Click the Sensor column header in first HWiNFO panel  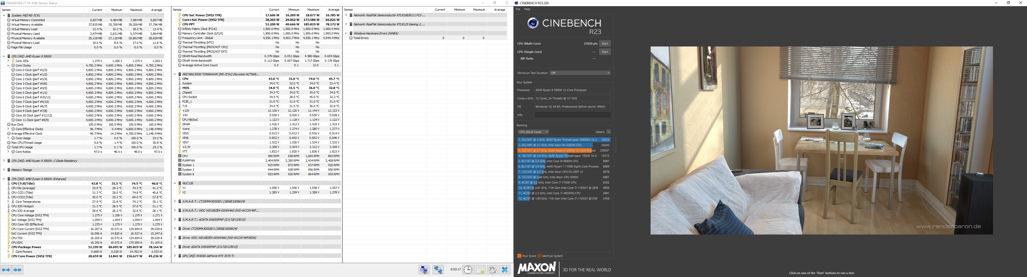tap(42, 10)
